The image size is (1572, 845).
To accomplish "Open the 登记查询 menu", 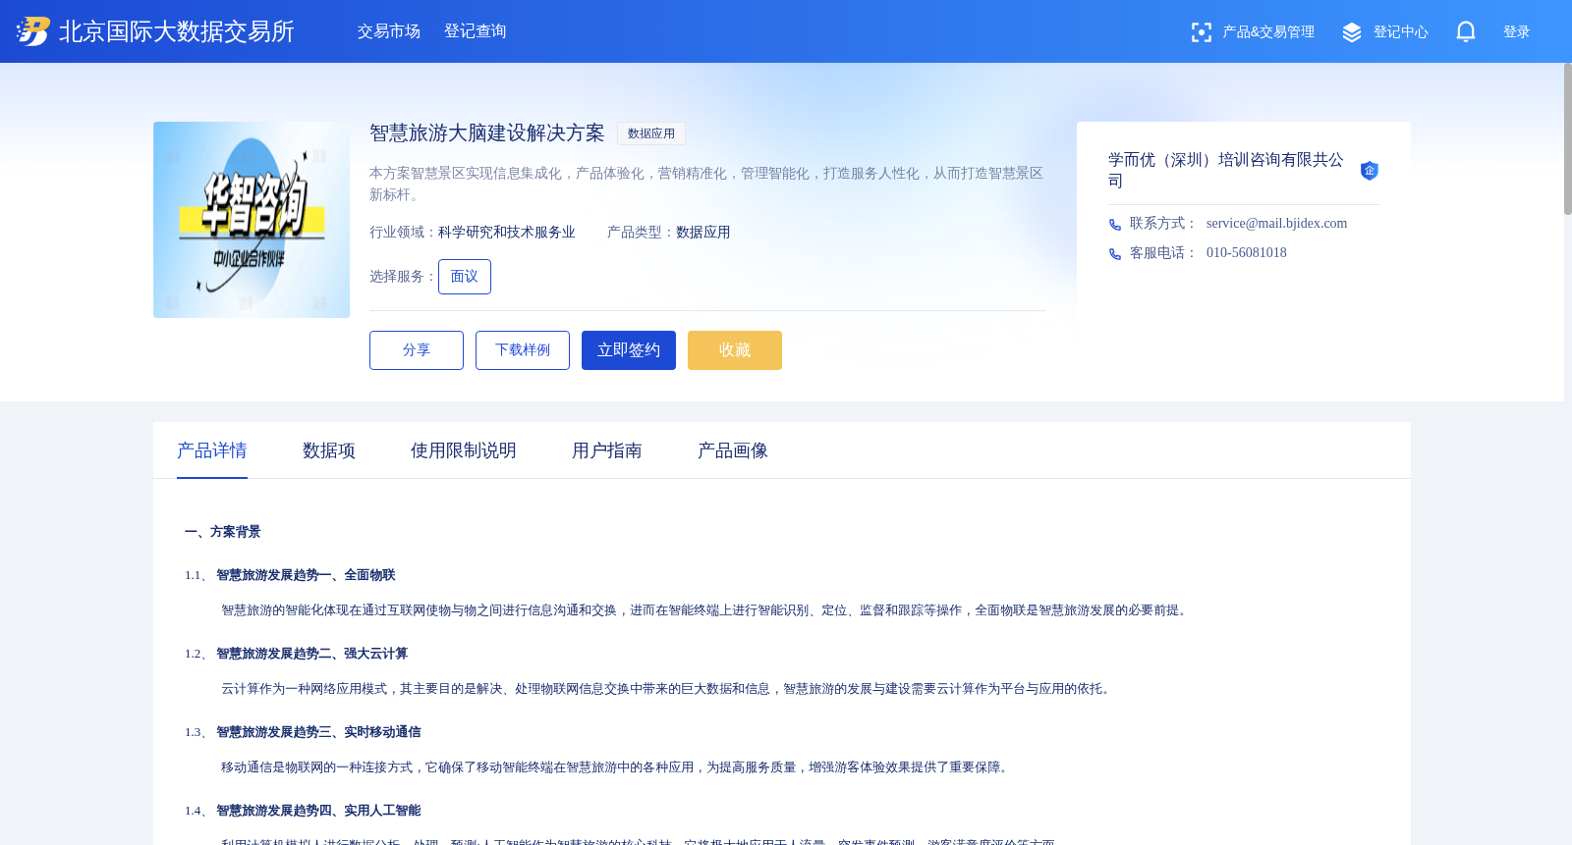I will coord(476,31).
